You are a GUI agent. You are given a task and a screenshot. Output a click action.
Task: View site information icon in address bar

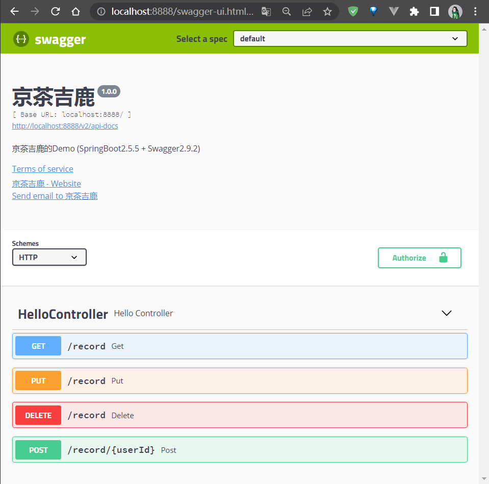coord(101,12)
